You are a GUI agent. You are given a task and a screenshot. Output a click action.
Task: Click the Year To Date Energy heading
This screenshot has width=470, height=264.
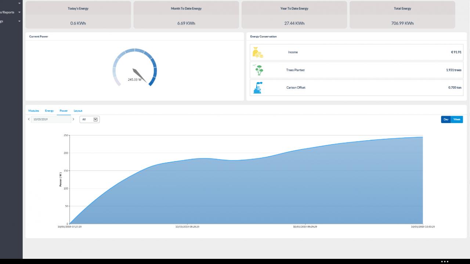coord(294,8)
